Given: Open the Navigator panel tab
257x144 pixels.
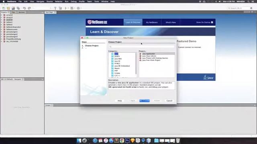Looking at the screenshot, I should [x=12, y=79].
